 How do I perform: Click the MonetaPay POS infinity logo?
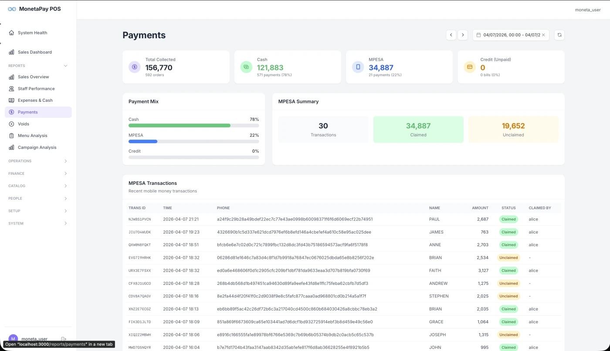point(12,8)
